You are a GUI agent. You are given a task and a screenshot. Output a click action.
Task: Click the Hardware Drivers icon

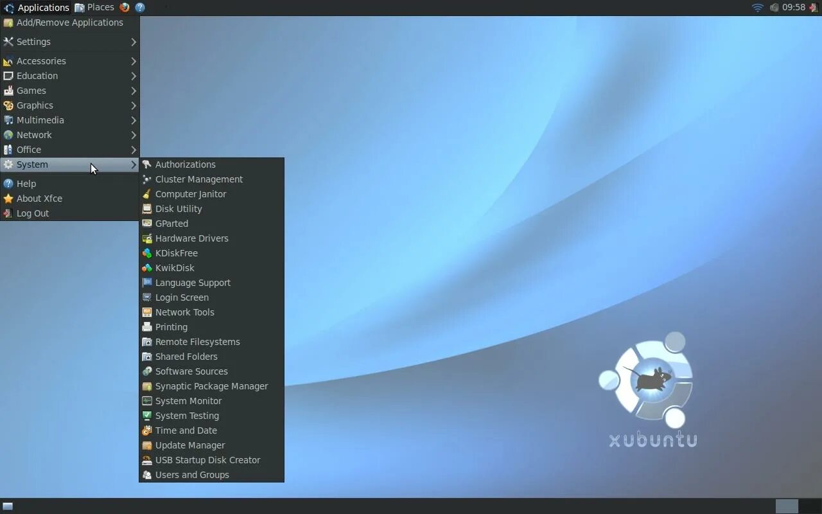coord(147,238)
